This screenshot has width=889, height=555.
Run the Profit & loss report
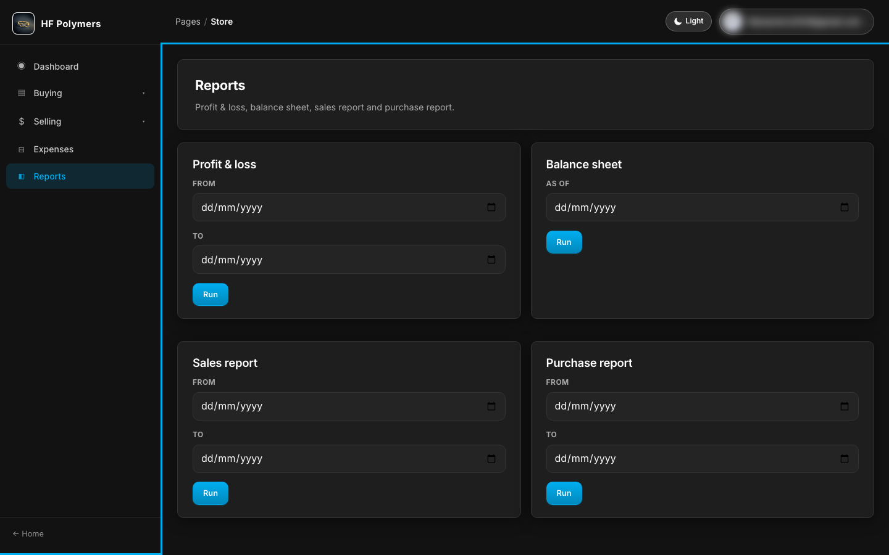[x=211, y=295]
